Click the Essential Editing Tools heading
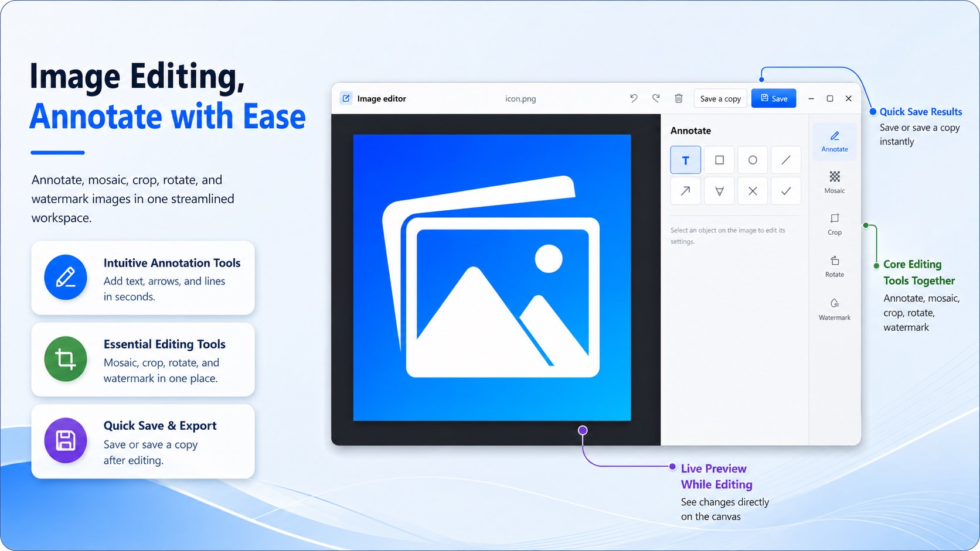 point(165,344)
